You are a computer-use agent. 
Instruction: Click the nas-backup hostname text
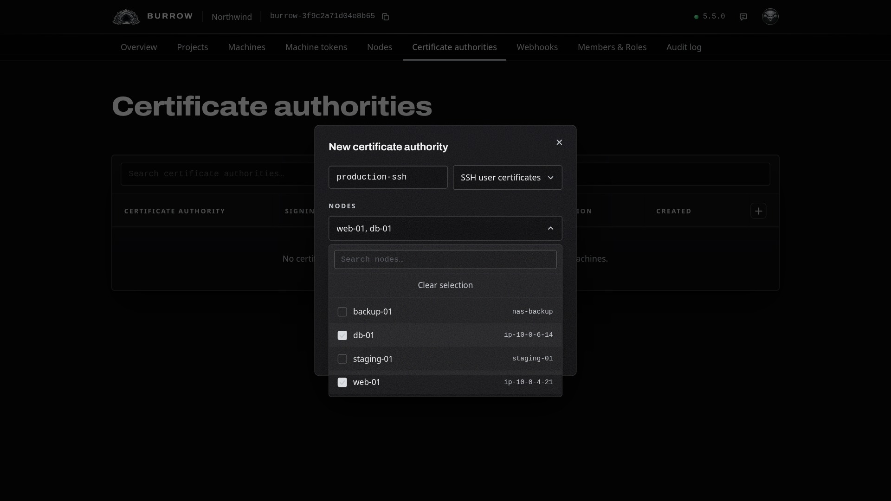point(532,312)
